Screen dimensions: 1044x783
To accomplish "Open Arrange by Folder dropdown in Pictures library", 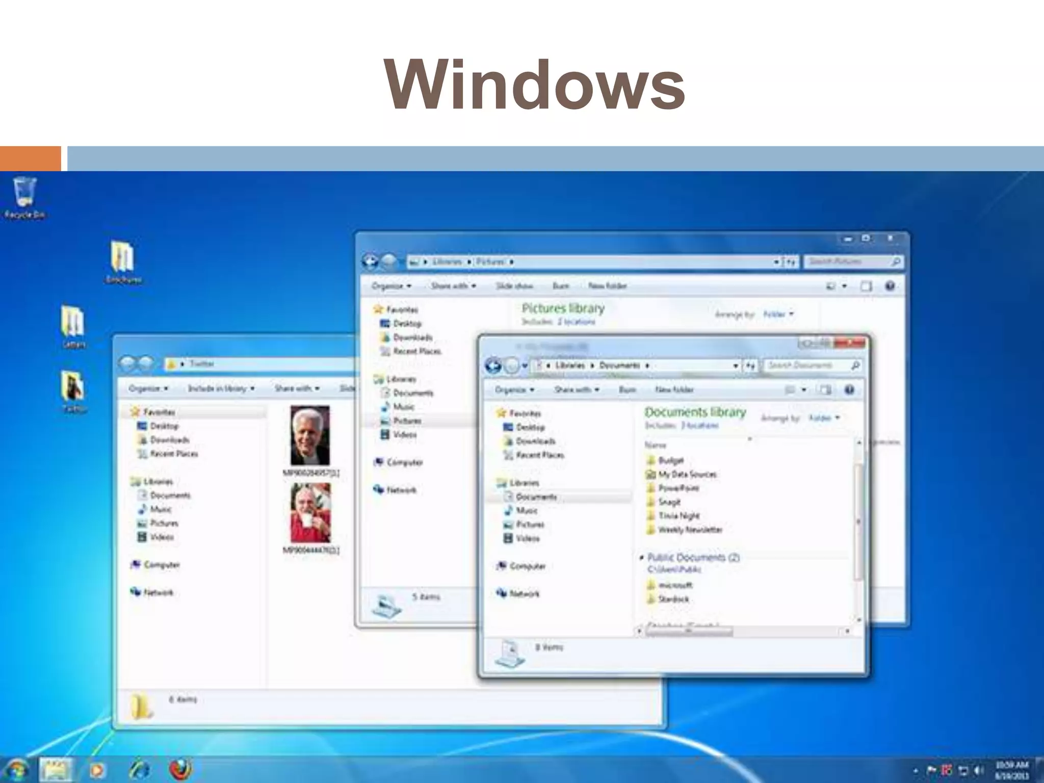I will [x=778, y=314].
